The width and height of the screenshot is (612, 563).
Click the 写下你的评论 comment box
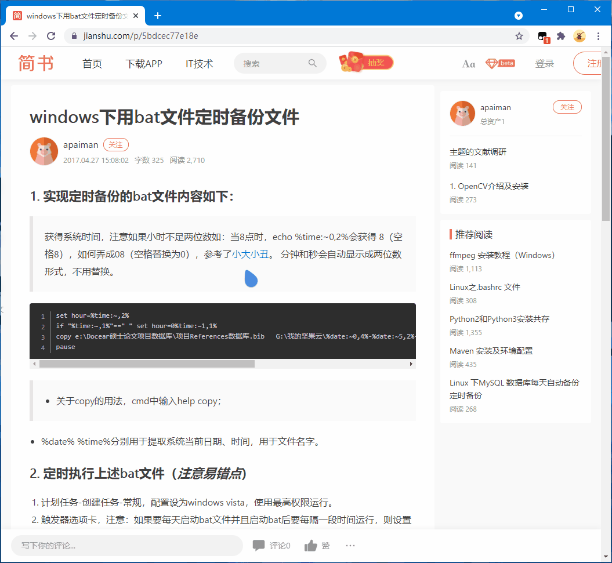[x=127, y=546]
